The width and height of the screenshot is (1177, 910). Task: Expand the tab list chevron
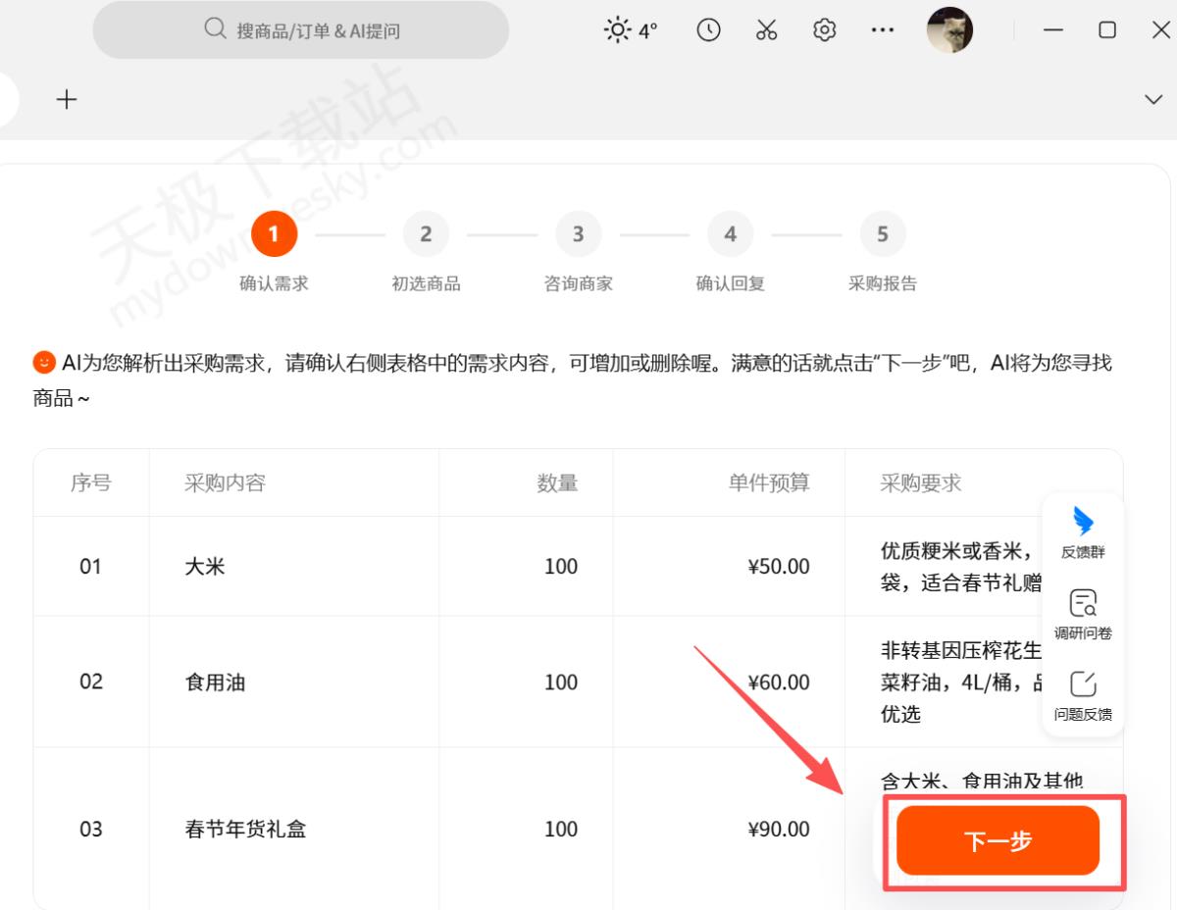pyautogui.click(x=1153, y=99)
